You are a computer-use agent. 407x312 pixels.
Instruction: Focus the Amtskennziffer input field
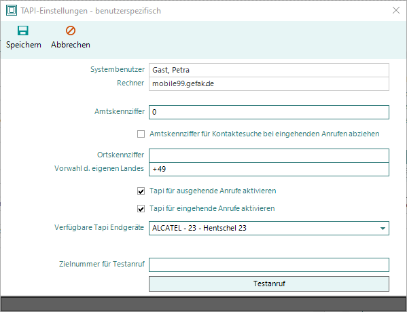tap(269, 112)
